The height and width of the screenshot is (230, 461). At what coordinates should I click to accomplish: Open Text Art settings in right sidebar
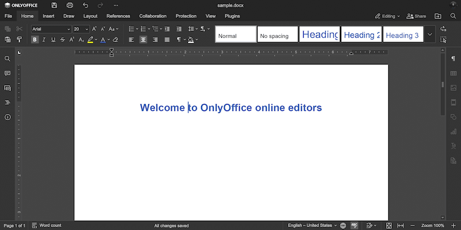click(x=454, y=146)
